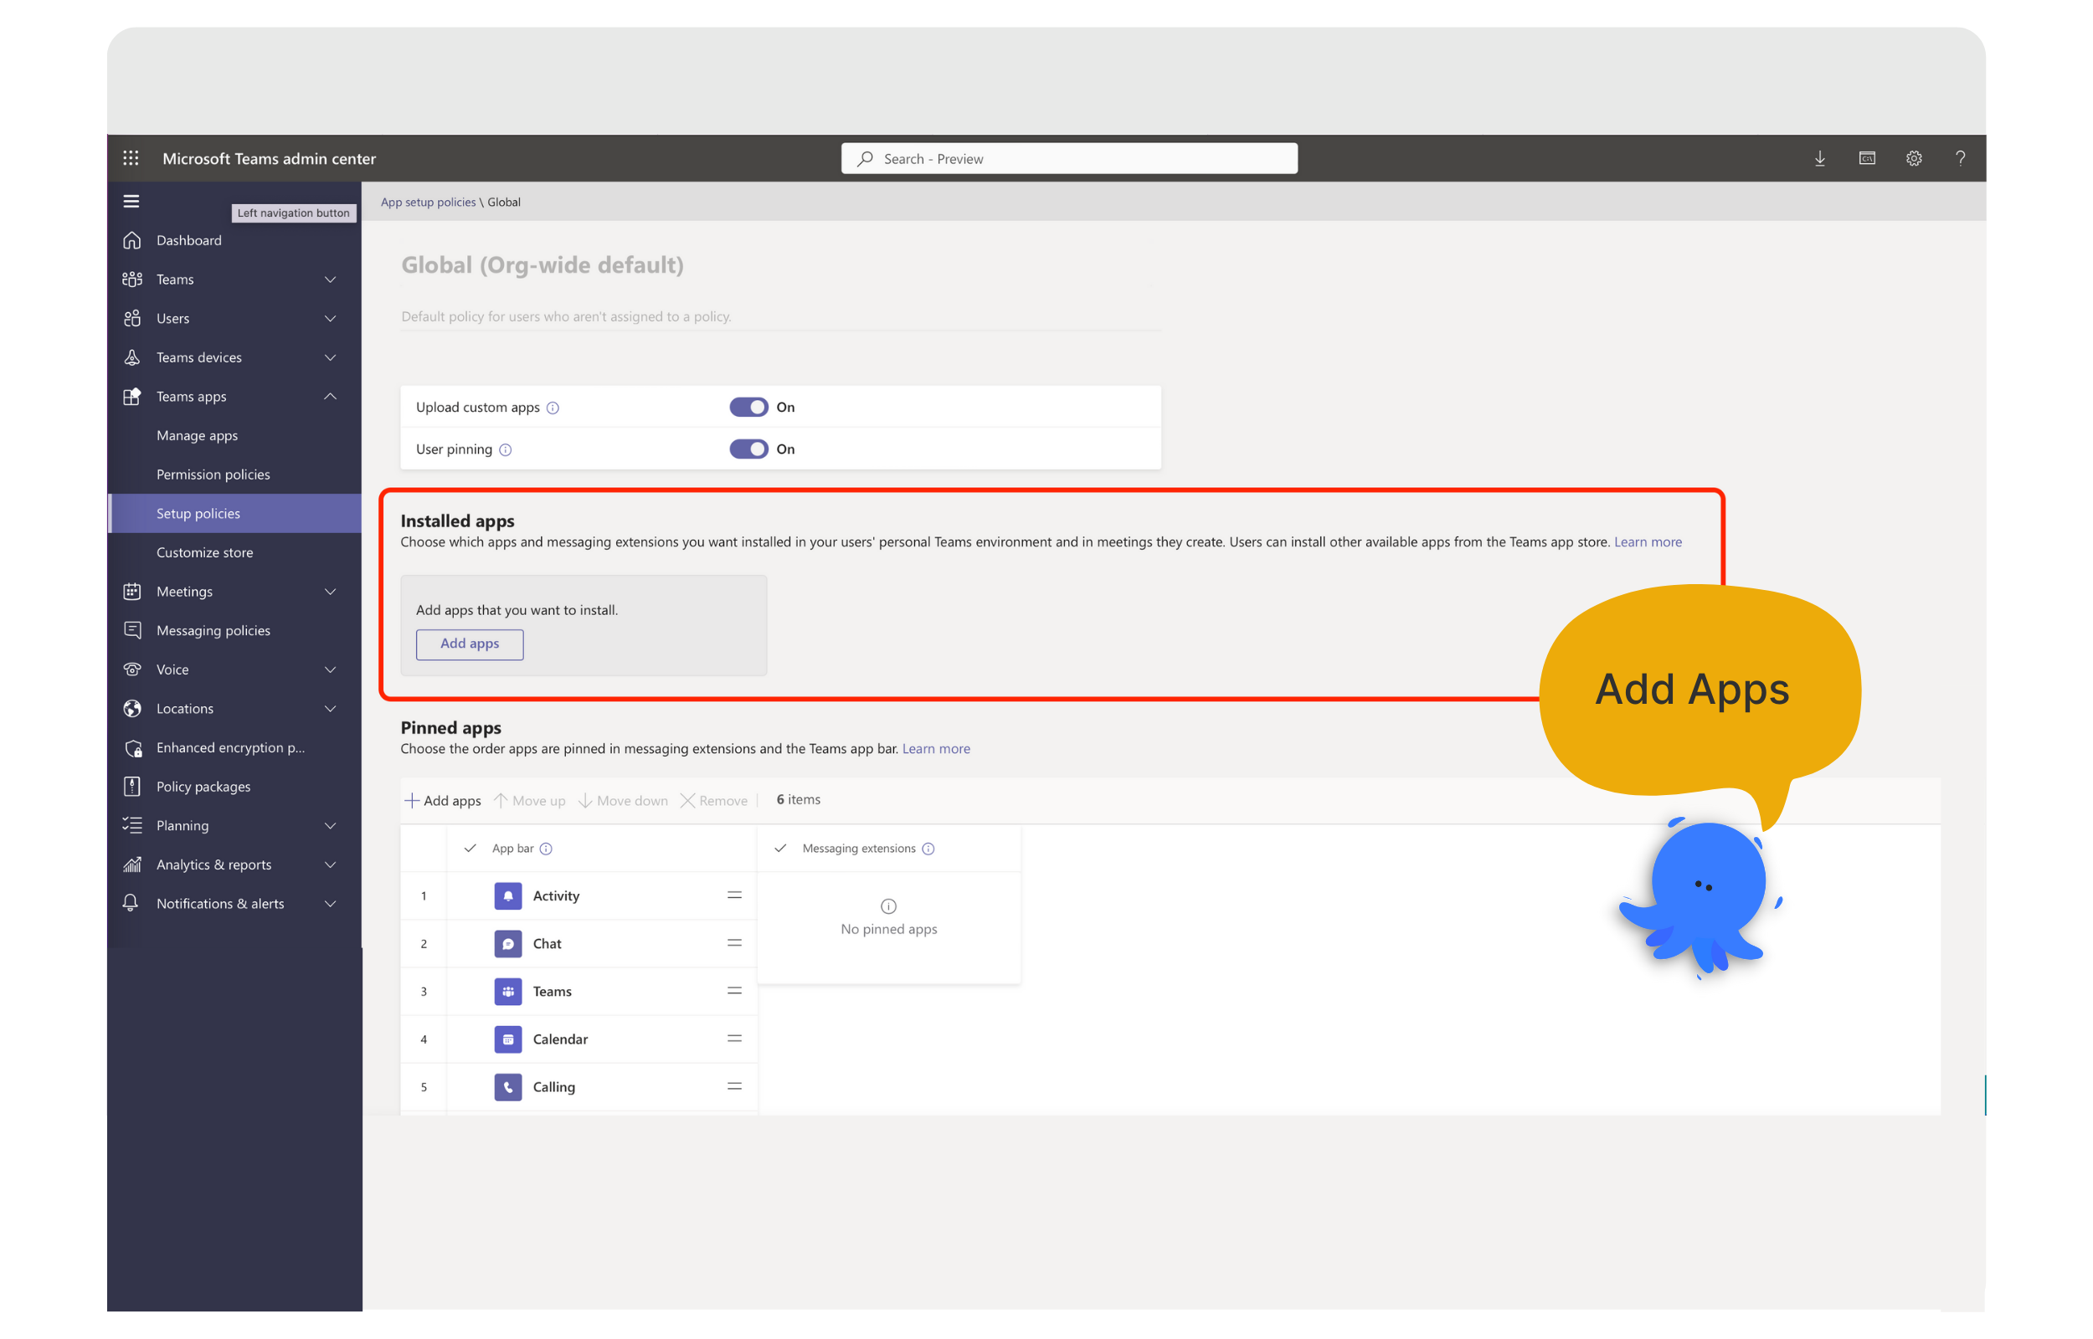
Task: Click the Chat app icon
Action: pyautogui.click(x=508, y=943)
